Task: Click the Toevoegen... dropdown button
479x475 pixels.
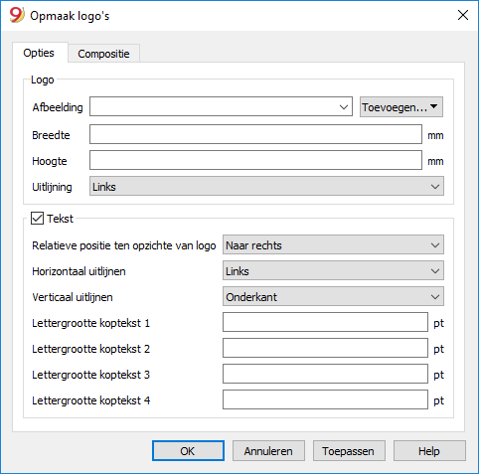Action: click(401, 106)
